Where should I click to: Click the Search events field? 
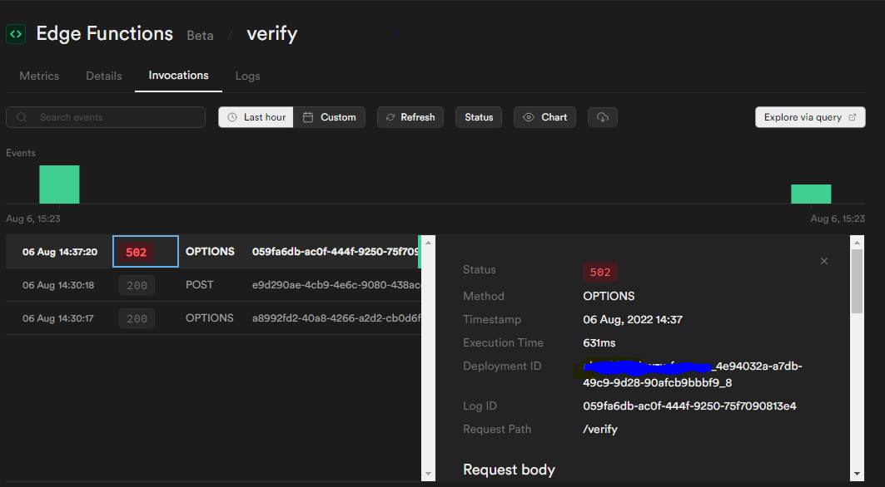106,117
